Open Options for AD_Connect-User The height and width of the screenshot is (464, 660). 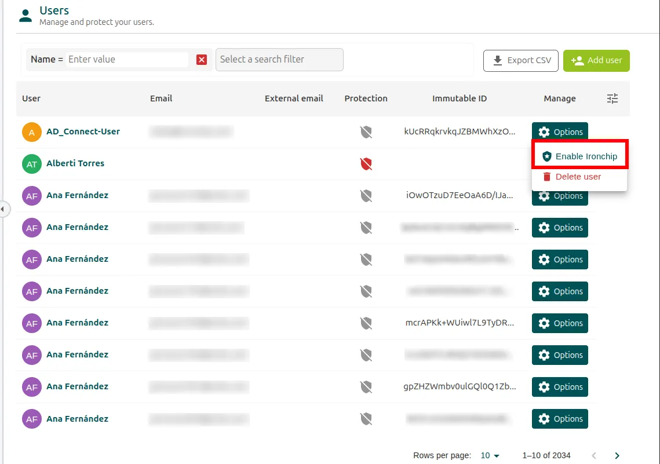(560, 131)
